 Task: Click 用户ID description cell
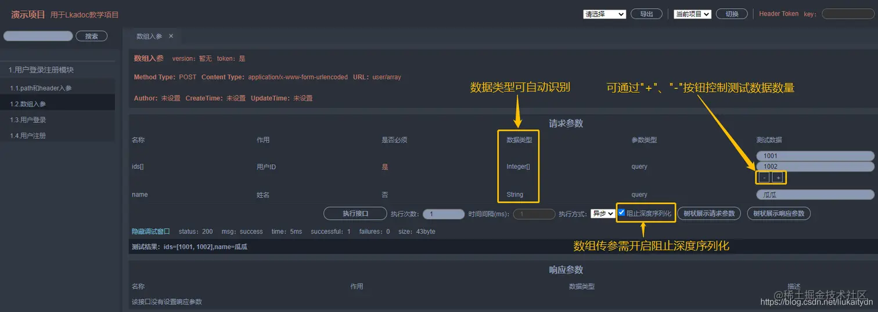[x=266, y=166]
